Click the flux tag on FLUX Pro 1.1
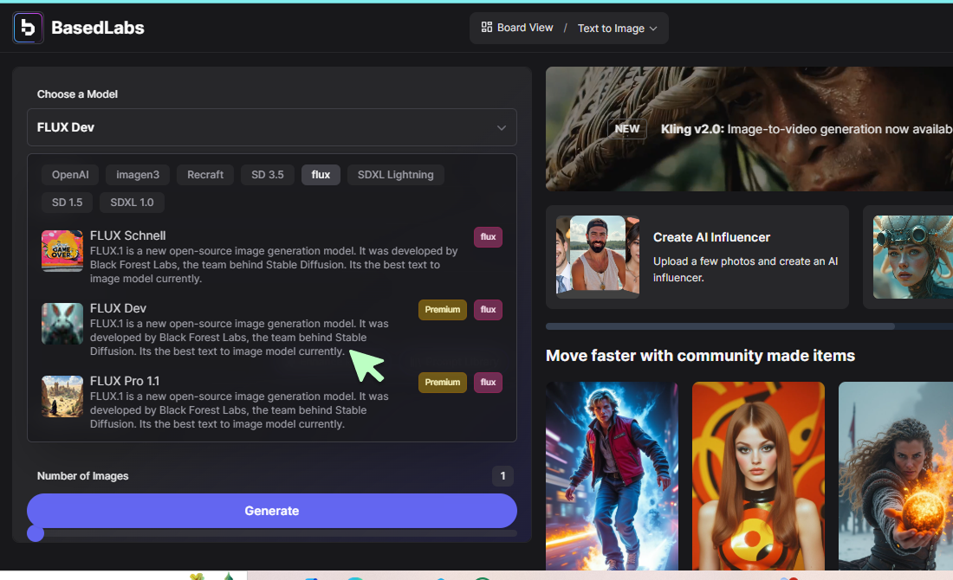 (x=488, y=383)
